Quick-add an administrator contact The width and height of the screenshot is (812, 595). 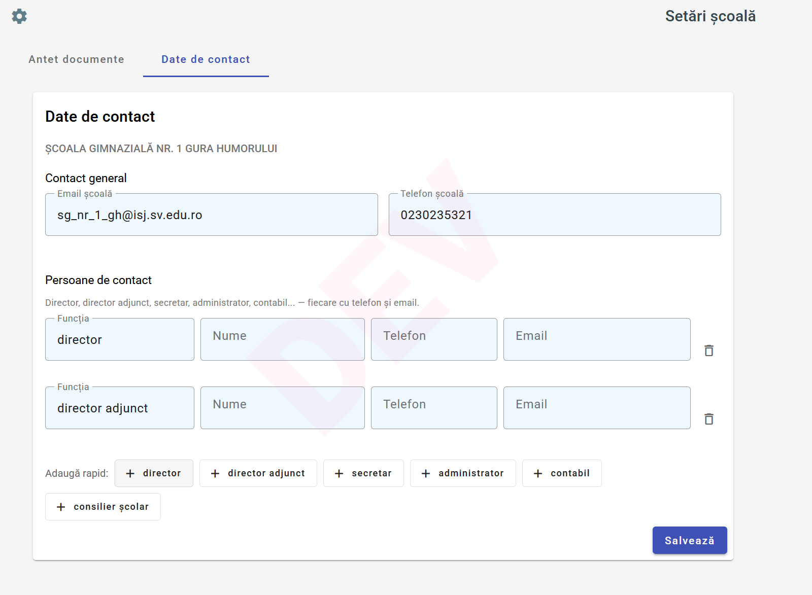[463, 473]
